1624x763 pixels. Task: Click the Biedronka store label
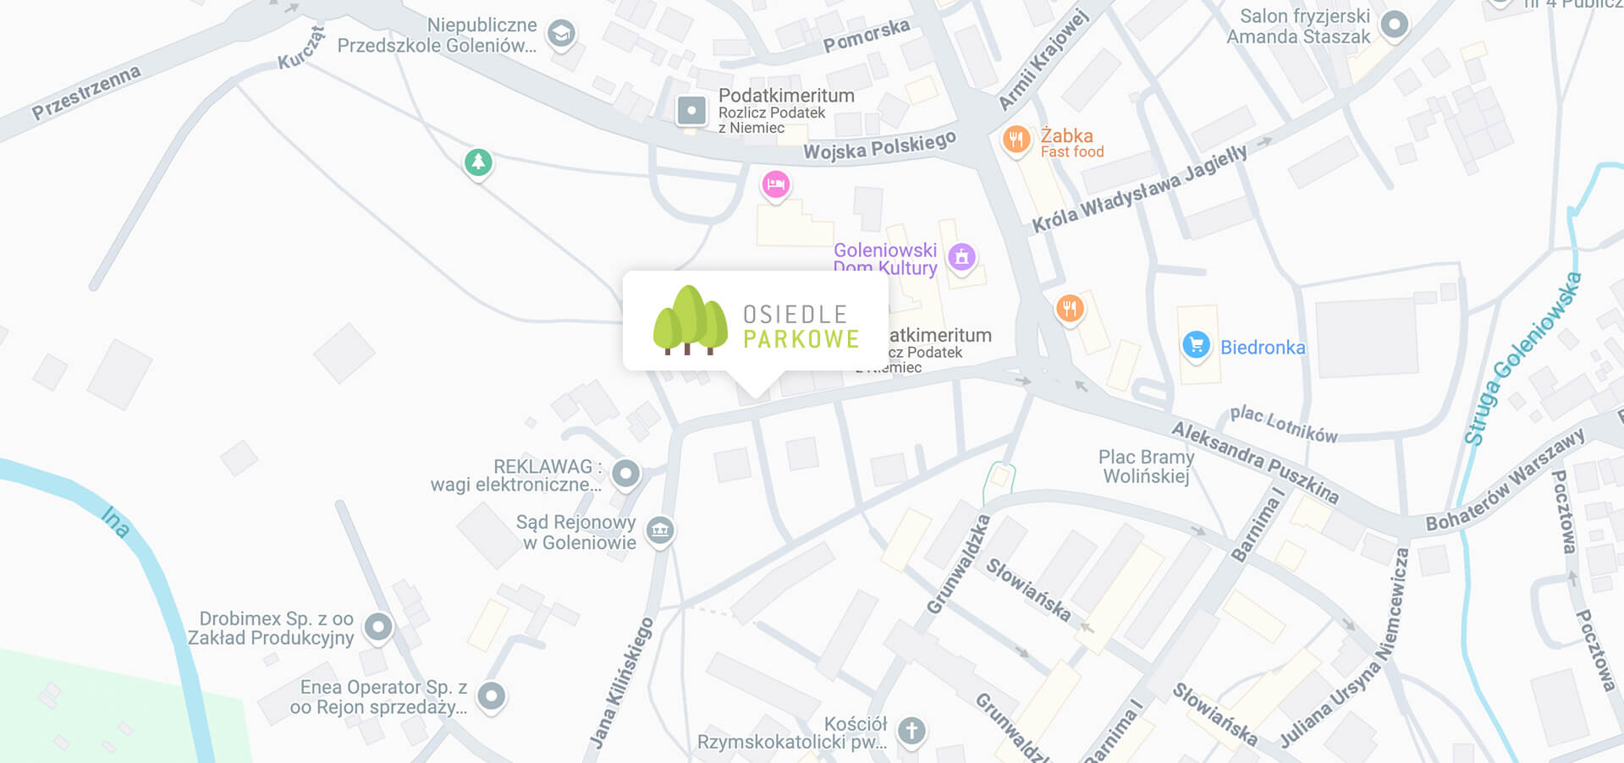[1263, 348]
